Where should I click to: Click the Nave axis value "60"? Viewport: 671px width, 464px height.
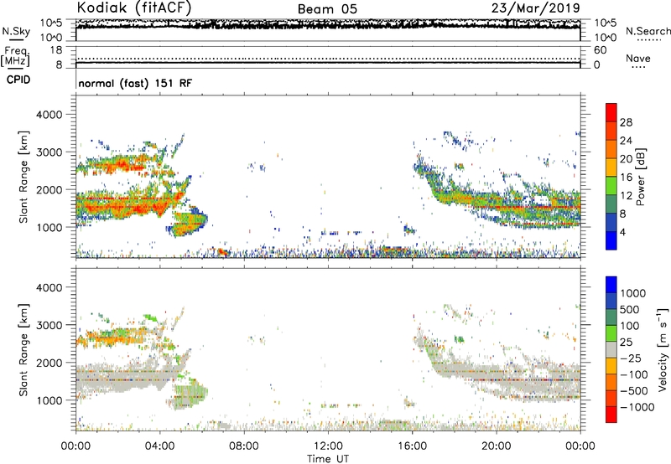point(601,50)
